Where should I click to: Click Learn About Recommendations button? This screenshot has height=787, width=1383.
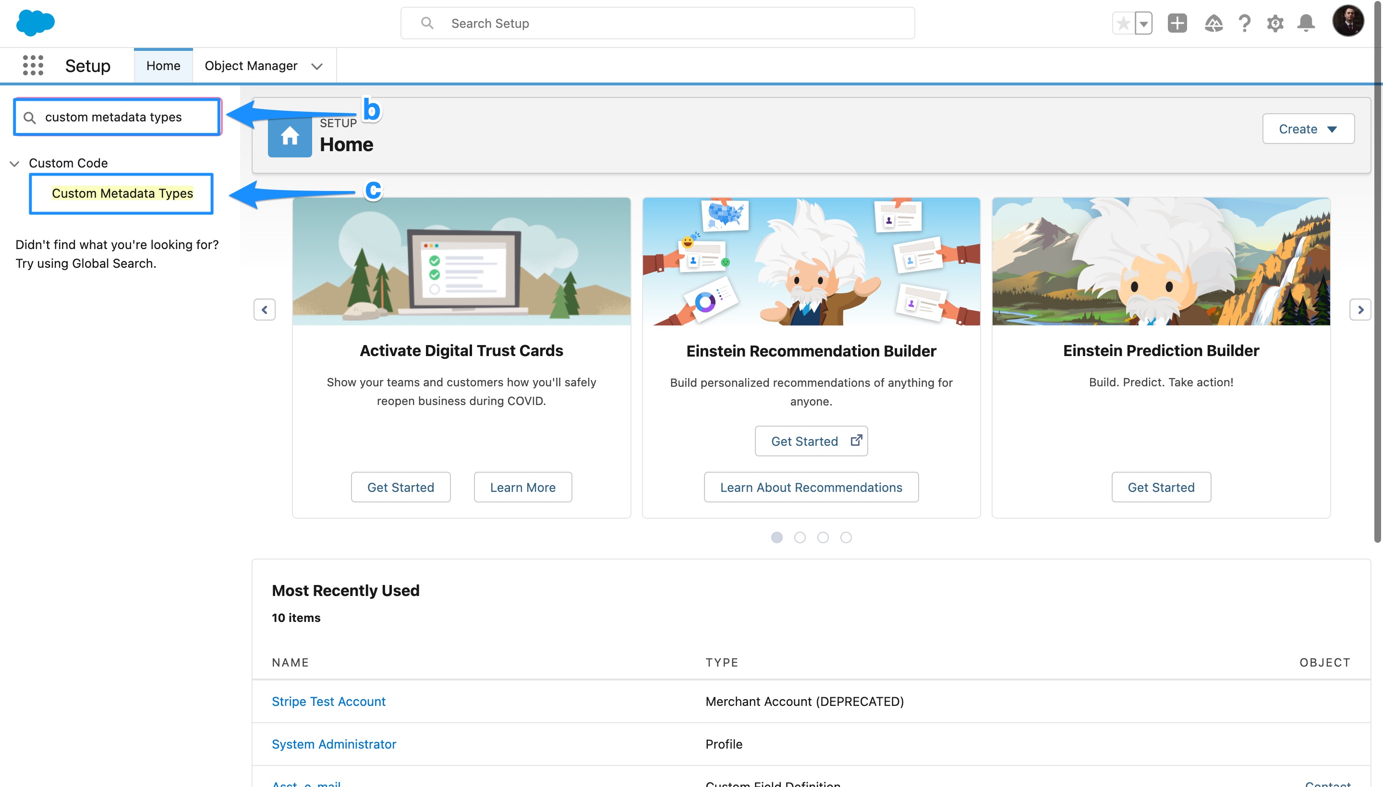811,487
